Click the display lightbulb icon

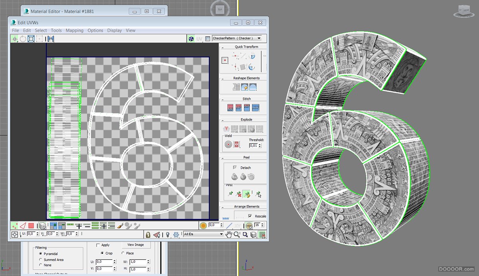pyautogui.click(x=168, y=235)
